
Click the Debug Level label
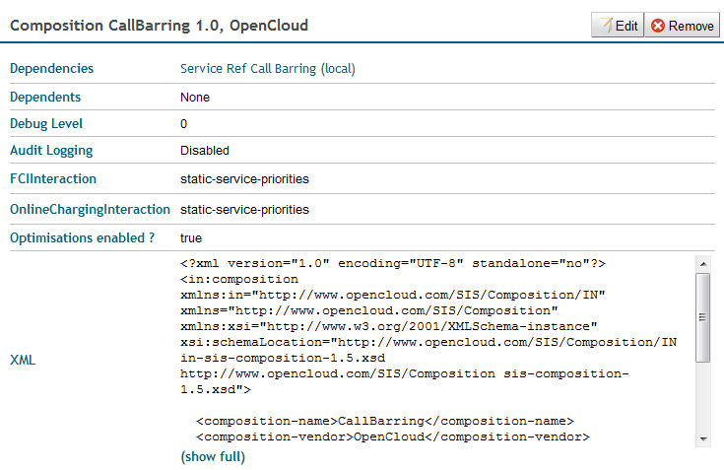pos(46,124)
